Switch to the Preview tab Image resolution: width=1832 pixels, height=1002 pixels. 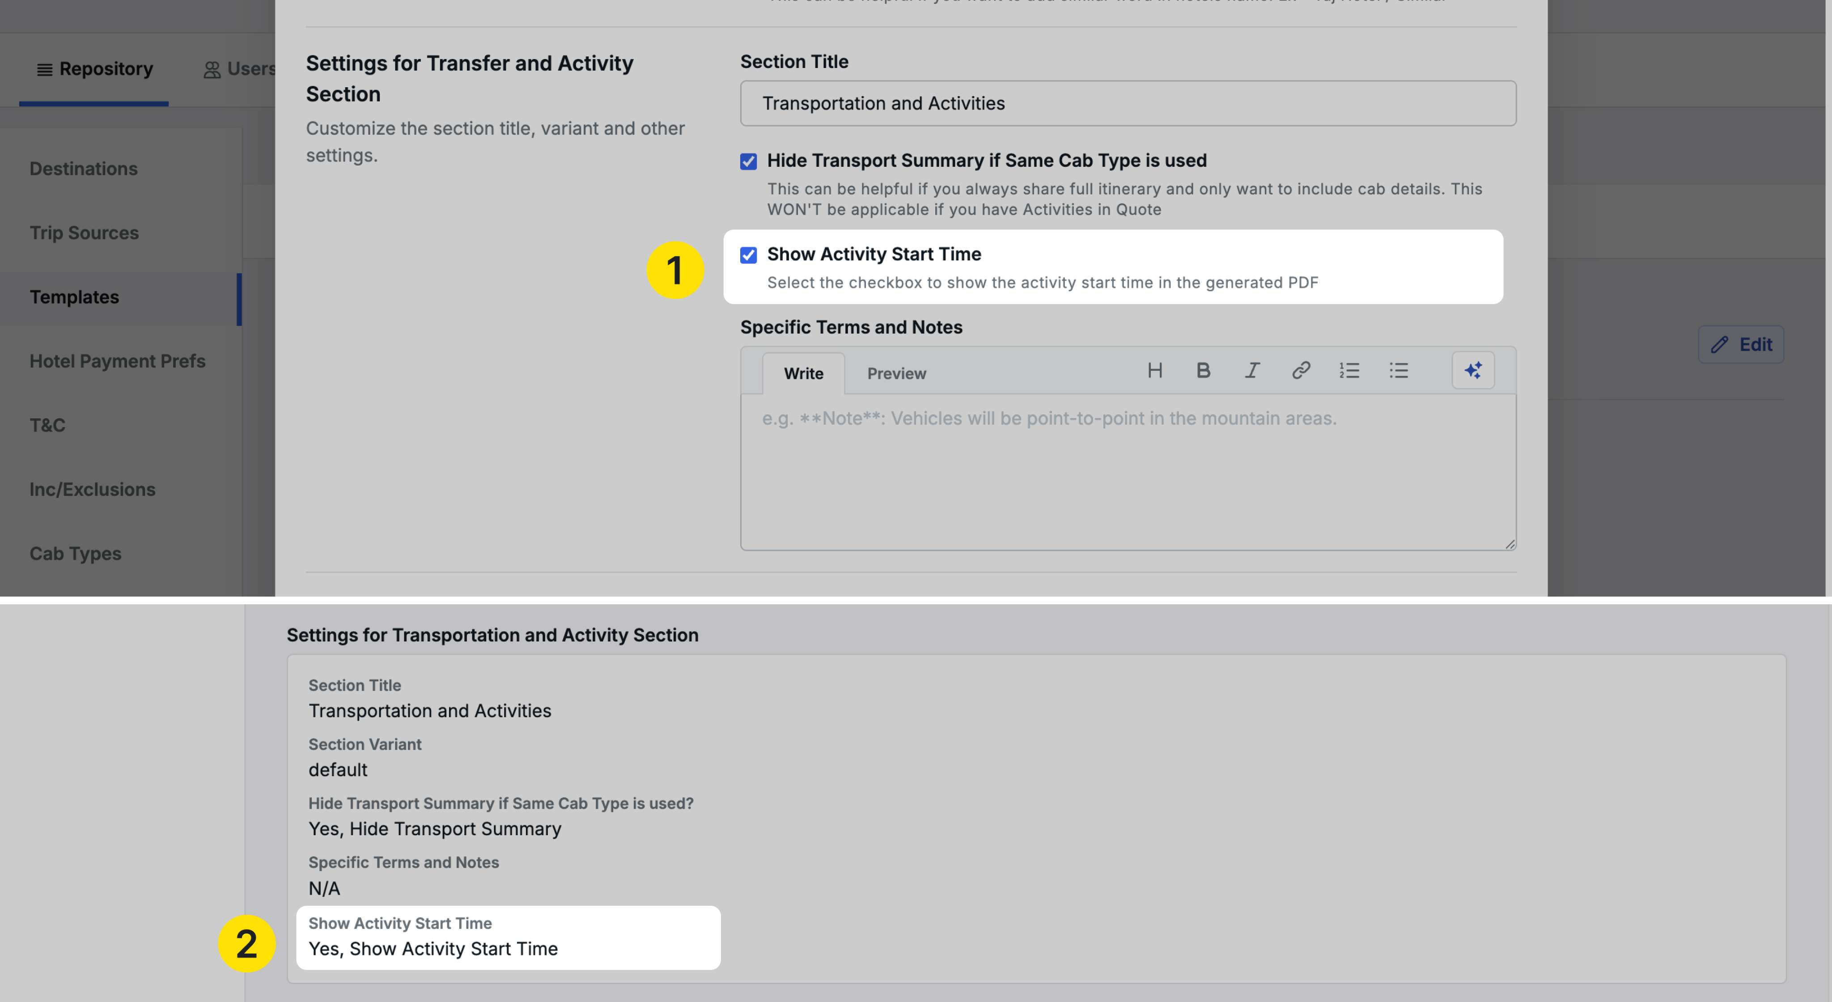(896, 374)
